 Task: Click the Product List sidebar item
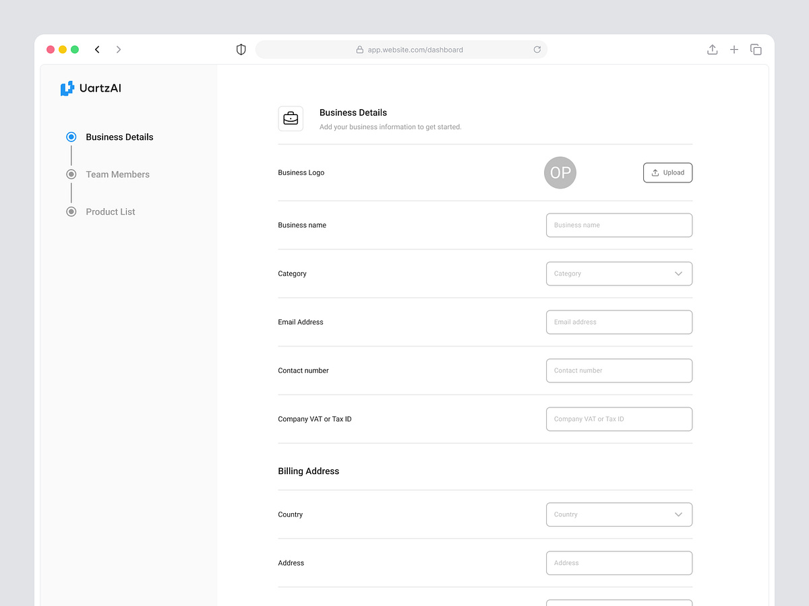[x=110, y=211]
